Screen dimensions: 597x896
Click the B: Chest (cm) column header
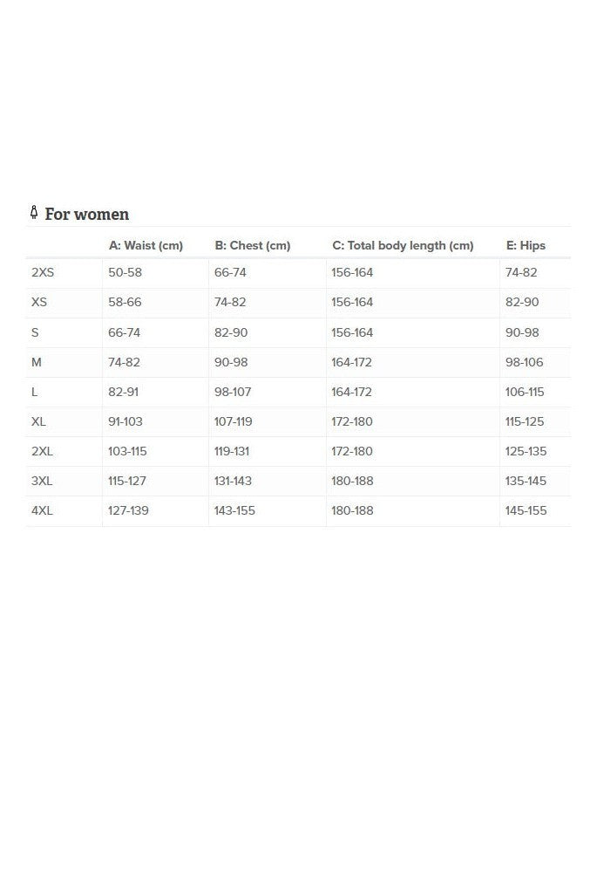click(252, 245)
